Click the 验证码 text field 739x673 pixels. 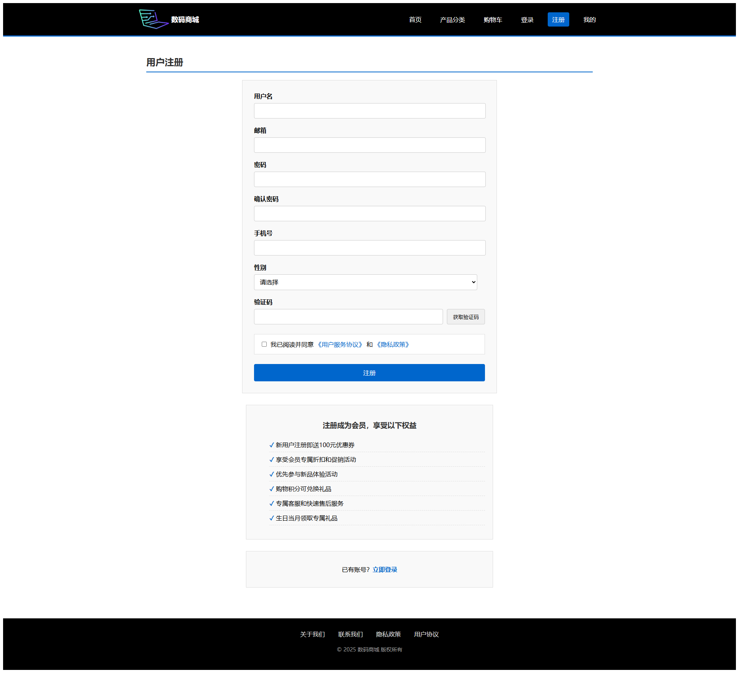(348, 317)
